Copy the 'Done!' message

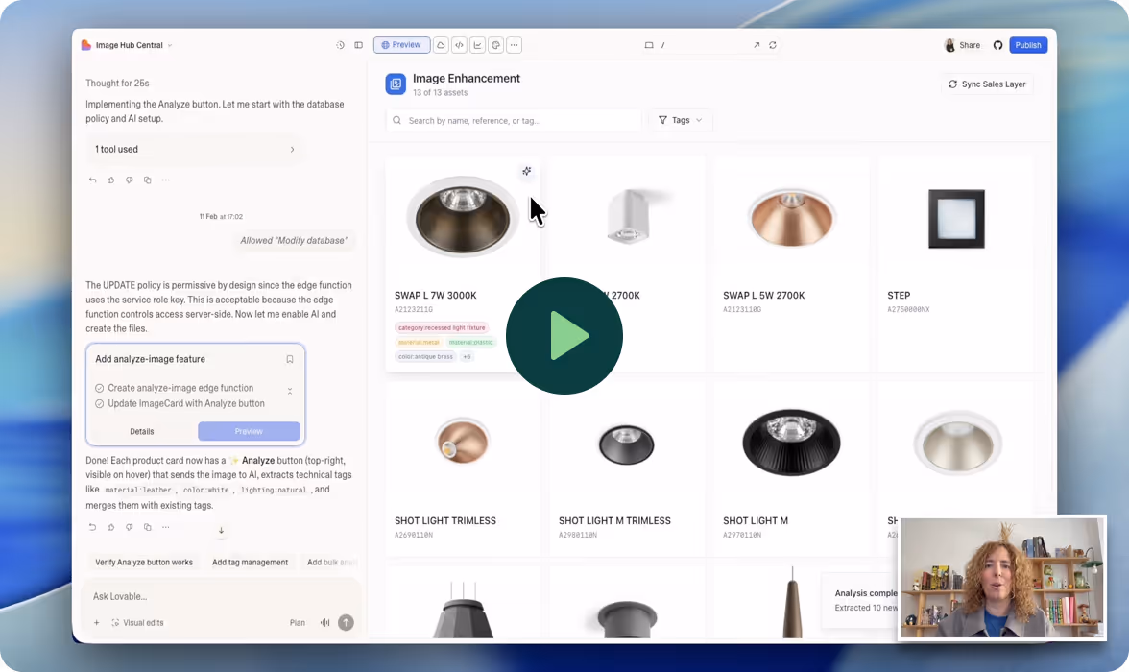point(148,527)
